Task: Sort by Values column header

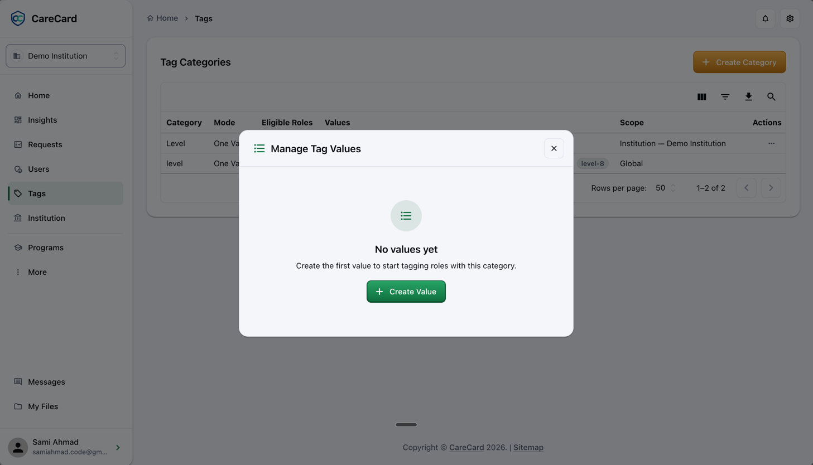Action: point(338,123)
